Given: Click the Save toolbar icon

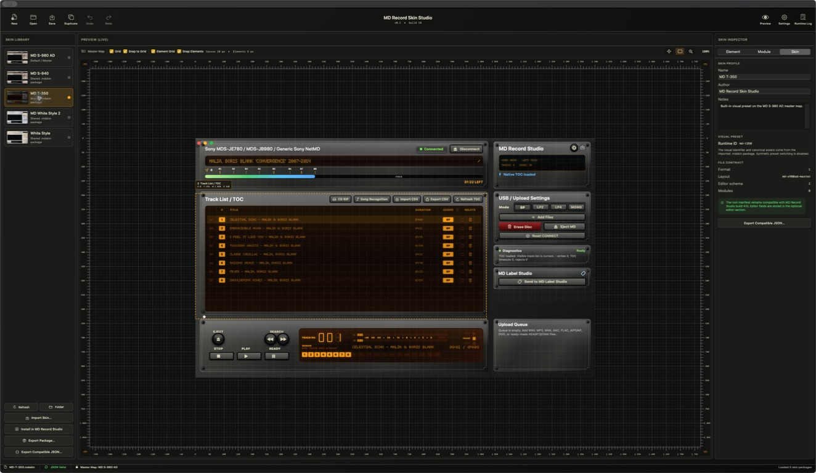Looking at the screenshot, I should (52, 17).
